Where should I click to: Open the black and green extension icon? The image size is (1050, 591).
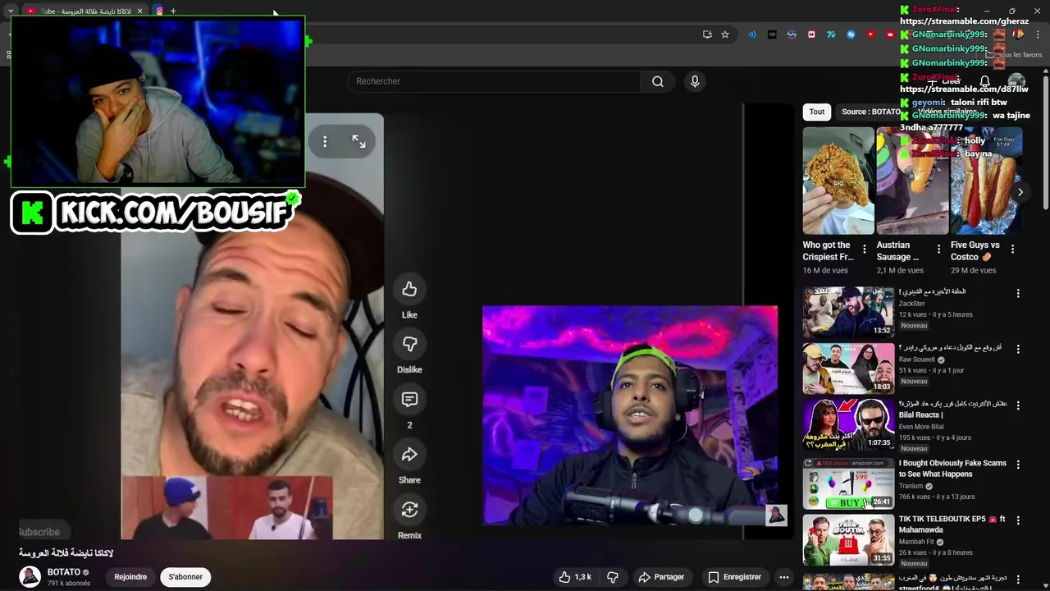tap(772, 34)
